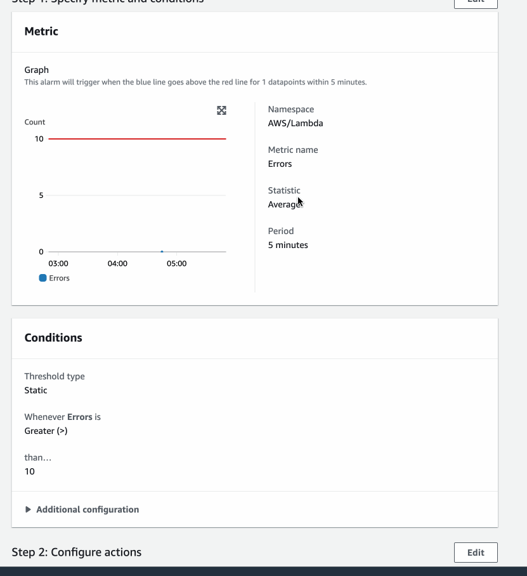527x576 pixels.
Task: Select the Errors data point on the graph
Action: pyautogui.click(x=163, y=250)
